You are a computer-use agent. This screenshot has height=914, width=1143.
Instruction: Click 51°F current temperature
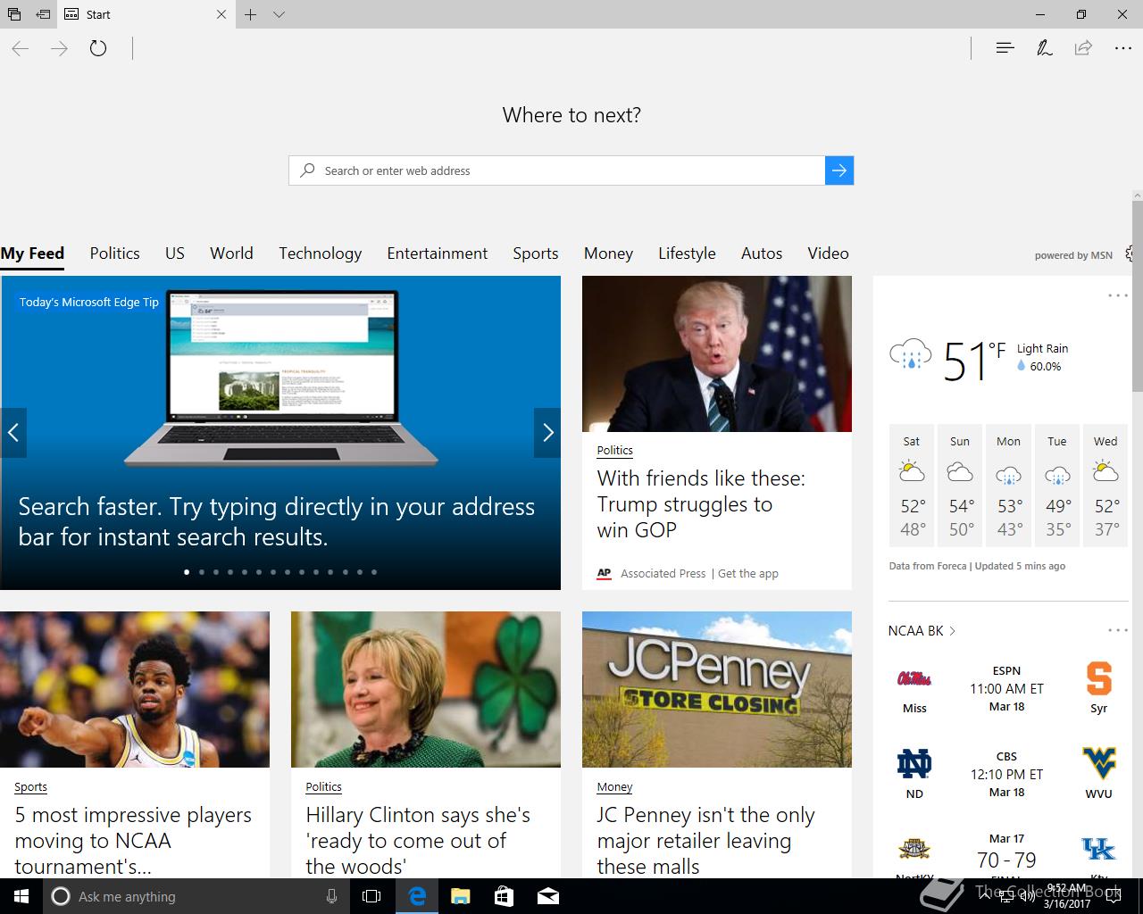click(x=974, y=360)
